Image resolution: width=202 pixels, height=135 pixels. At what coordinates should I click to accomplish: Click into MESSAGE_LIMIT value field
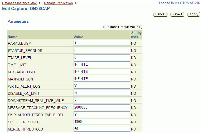click(102, 71)
